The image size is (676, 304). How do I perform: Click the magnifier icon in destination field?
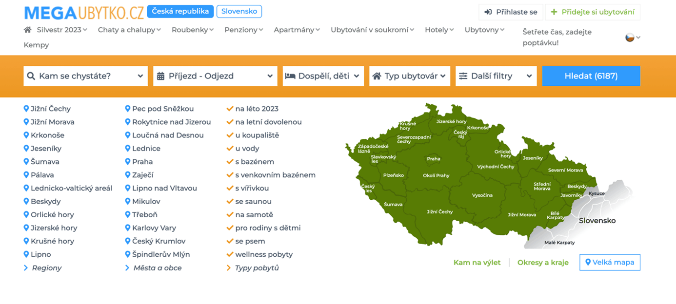coord(31,76)
